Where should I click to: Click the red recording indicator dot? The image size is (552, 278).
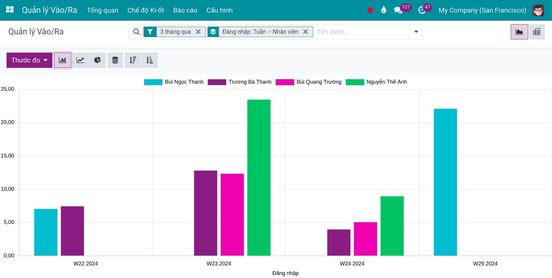click(370, 10)
